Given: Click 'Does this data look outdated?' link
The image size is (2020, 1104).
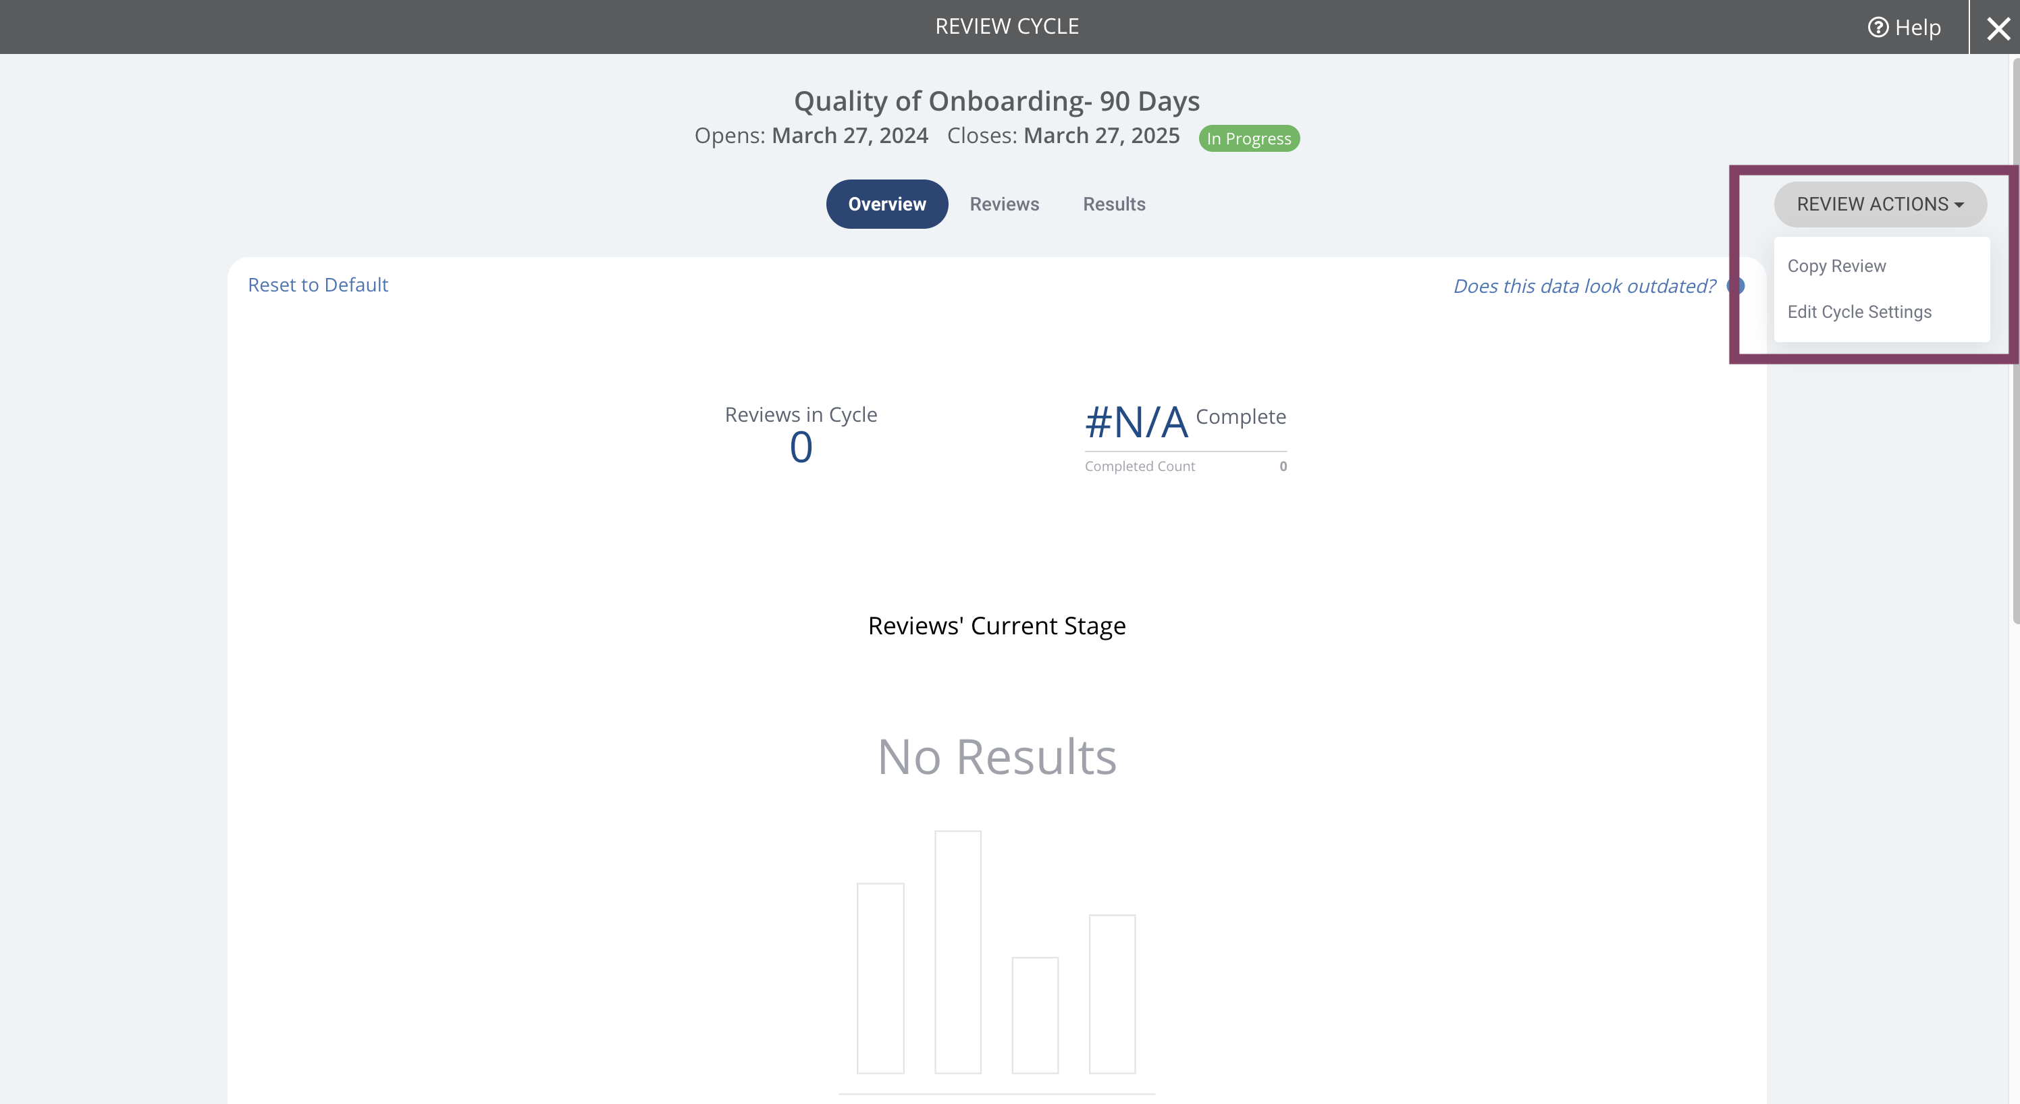Looking at the screenshot, I should point(1584,287).
